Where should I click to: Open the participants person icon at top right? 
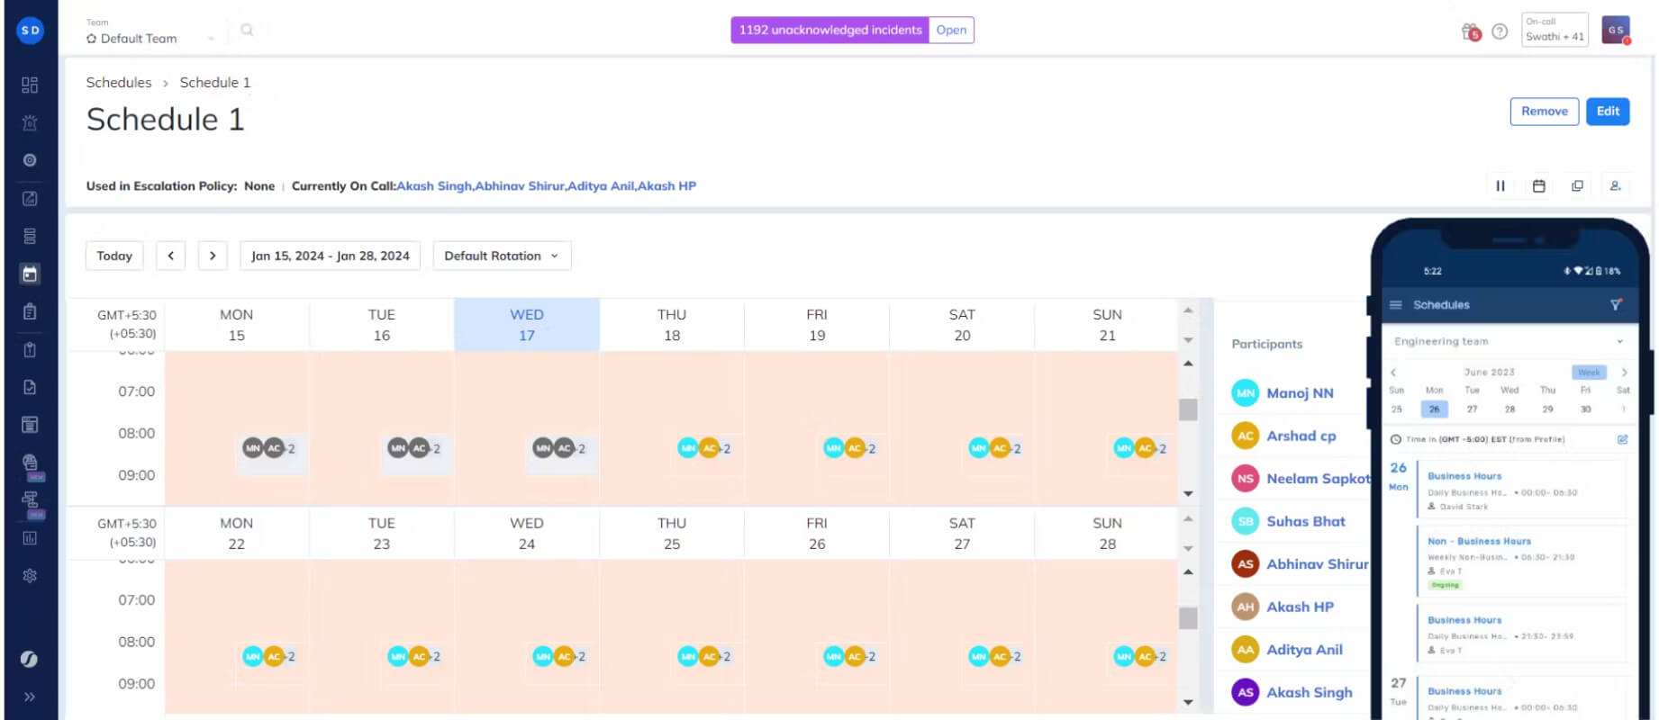click(1615, 185)
